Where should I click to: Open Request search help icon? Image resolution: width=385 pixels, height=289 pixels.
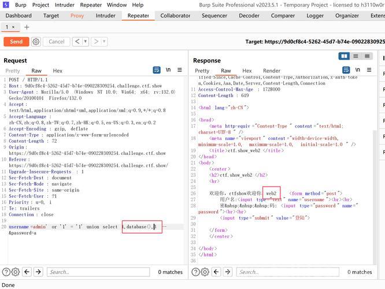6,272
